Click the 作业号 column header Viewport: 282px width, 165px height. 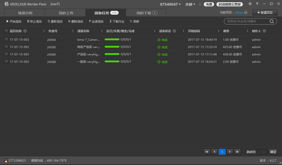point(53,31)
